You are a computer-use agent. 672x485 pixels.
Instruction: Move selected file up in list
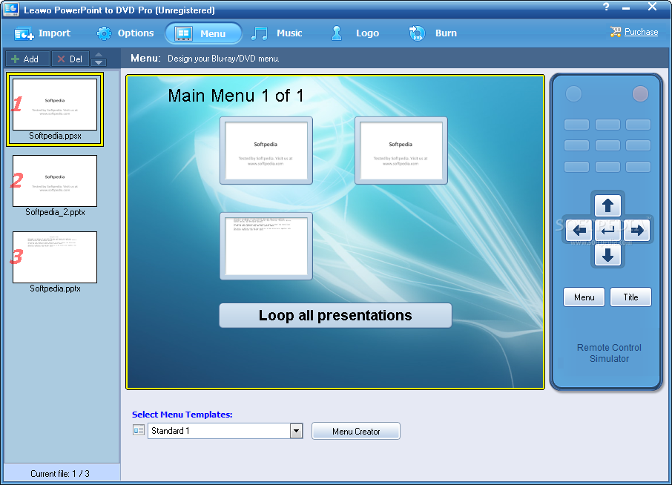(x=99, y=55)
